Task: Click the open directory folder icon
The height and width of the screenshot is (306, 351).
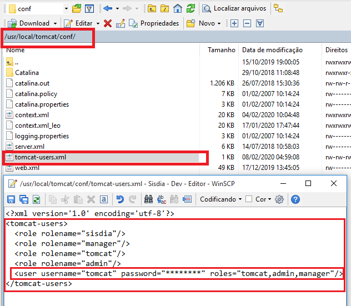Action: (77, 9)
